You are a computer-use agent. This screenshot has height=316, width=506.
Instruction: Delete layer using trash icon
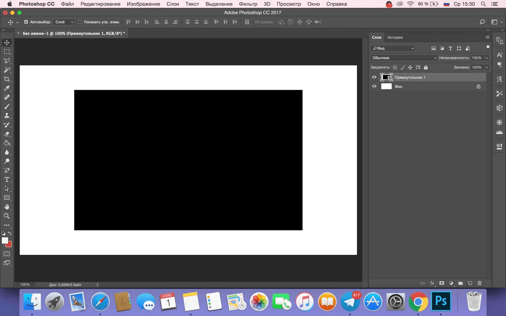coord(479,283)
